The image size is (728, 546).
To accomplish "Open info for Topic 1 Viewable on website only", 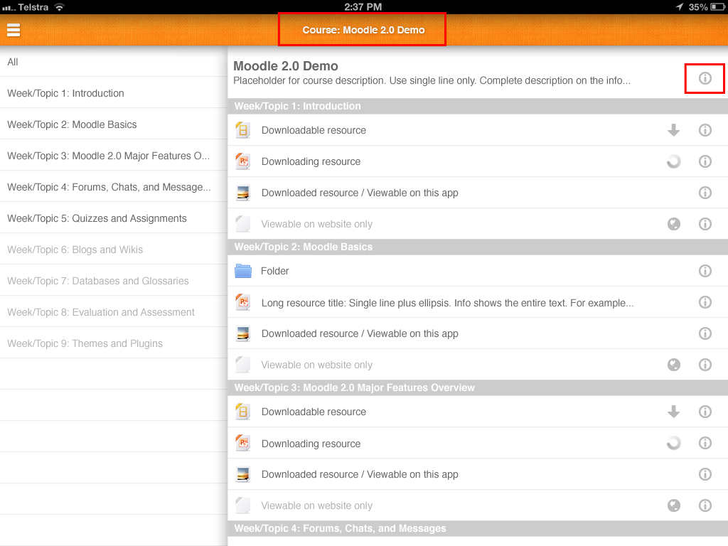I will pos(705,224).
